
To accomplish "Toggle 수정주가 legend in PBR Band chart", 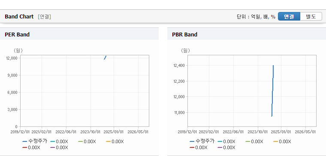I will point(202,141).
